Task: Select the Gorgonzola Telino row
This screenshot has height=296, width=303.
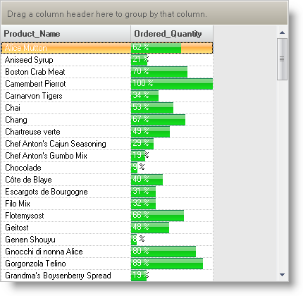Action: (107, 264)
